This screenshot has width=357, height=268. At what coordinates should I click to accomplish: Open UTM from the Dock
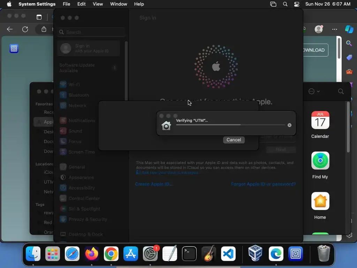click(296, 254)
